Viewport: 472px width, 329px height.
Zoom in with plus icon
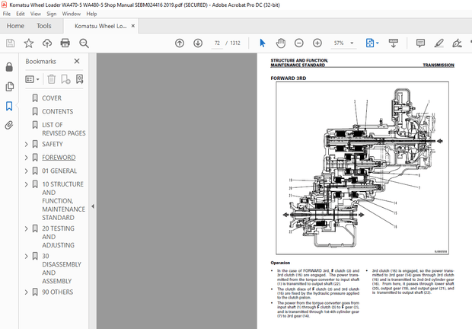[x=317, y=43]
